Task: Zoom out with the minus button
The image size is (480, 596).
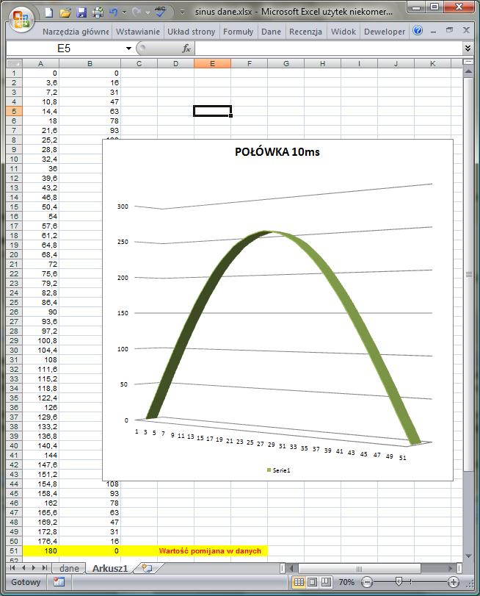Action: click(366, 582)
